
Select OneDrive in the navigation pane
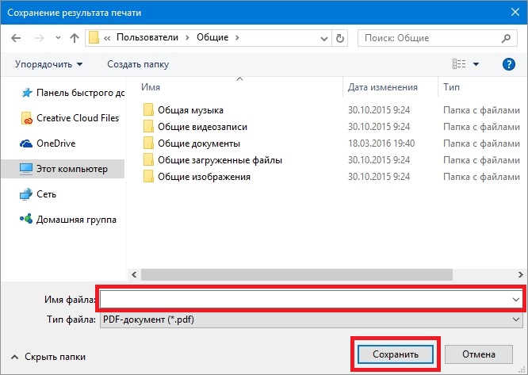point(57,143)
